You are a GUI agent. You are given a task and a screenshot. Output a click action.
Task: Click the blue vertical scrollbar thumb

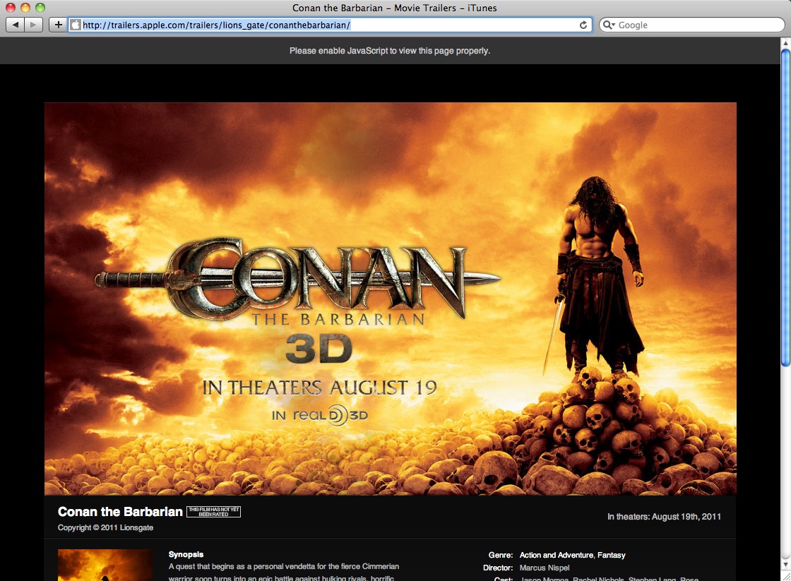pyautogui.click(x=785, y=208)
